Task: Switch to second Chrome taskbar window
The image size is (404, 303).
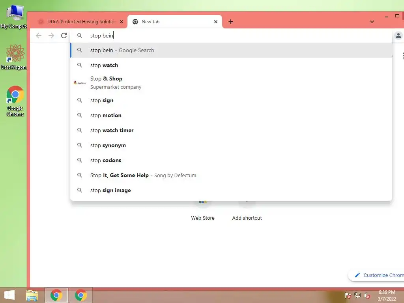Action: [x=81, y=295]
